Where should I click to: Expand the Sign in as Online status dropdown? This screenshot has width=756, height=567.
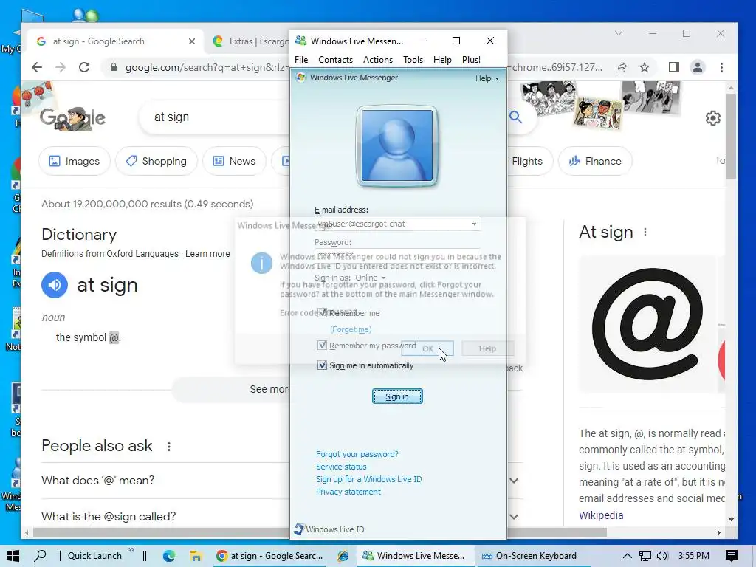[371, 278]
